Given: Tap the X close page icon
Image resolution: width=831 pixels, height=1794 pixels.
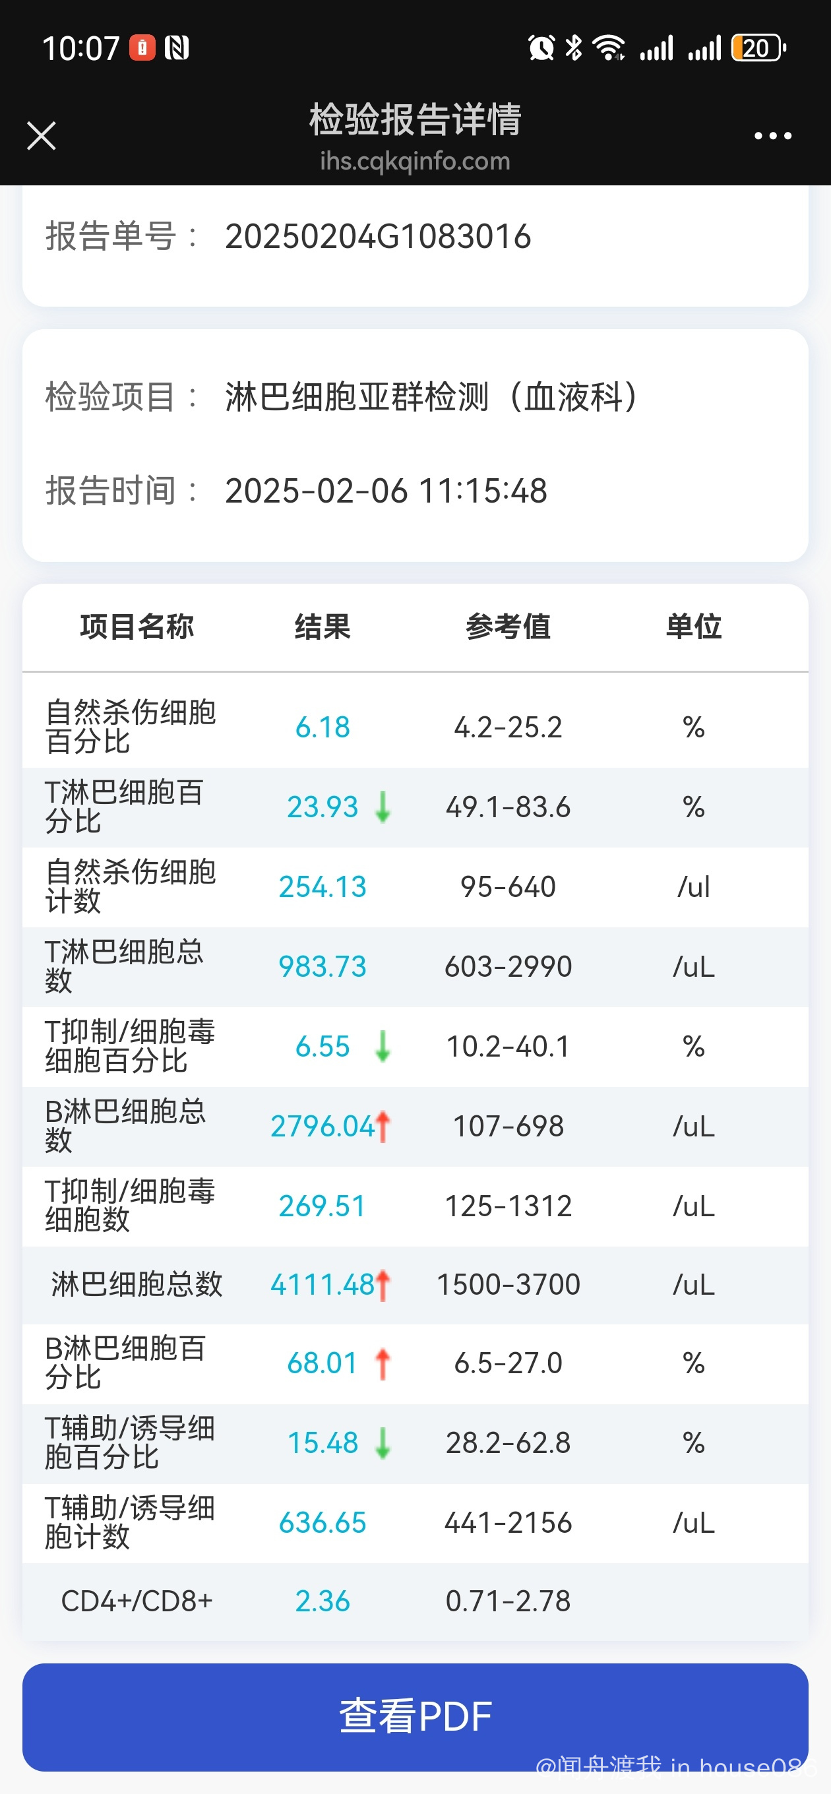Looking at the screenshot, I should pyautogui.click(x=41, y=136).
